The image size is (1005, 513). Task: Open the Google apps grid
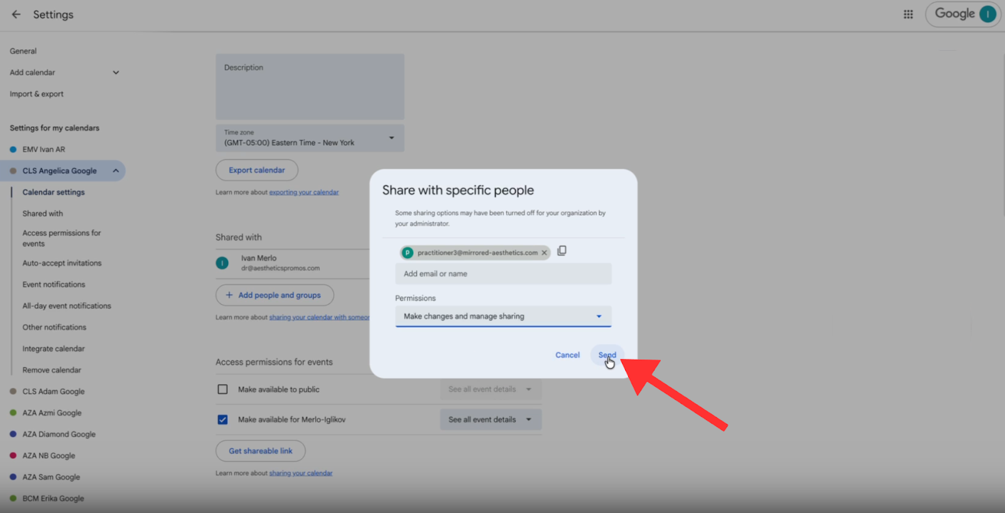pyautogui.click(x=908, y=14)
